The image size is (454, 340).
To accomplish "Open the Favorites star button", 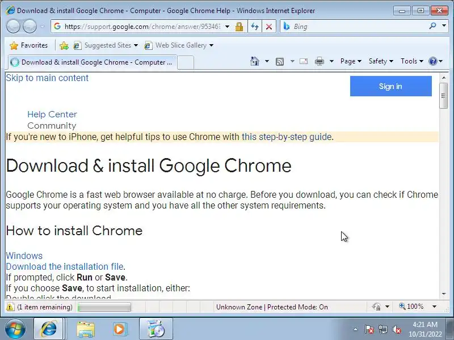I will pyautogui.click(x=28, y=45).
